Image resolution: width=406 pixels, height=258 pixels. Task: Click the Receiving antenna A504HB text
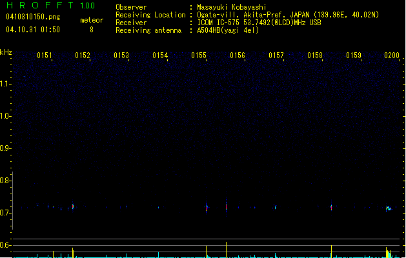pos(228,30)
